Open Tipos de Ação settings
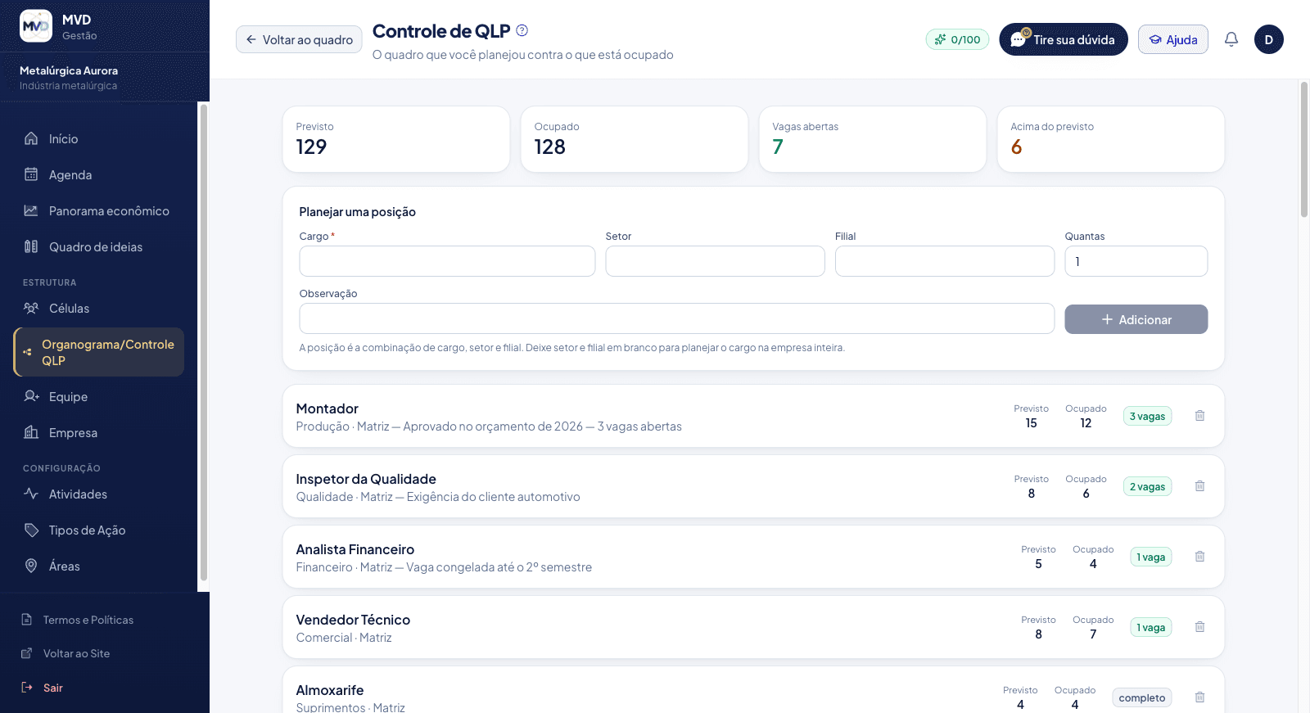This screenshot has width=1310, height=713. 98,530
